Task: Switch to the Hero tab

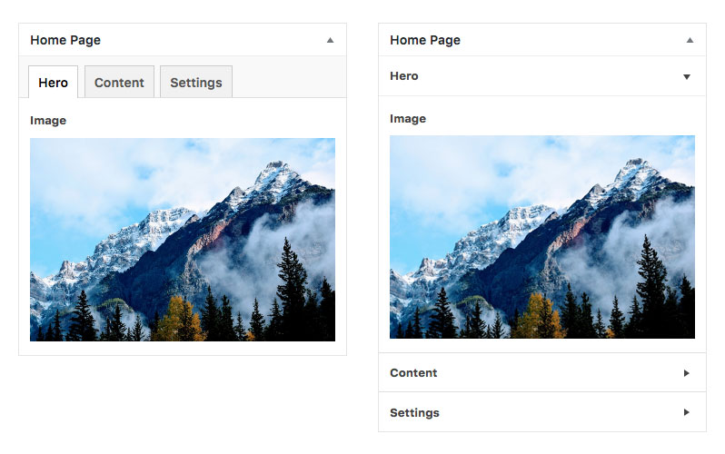Action: coord(54,83)
